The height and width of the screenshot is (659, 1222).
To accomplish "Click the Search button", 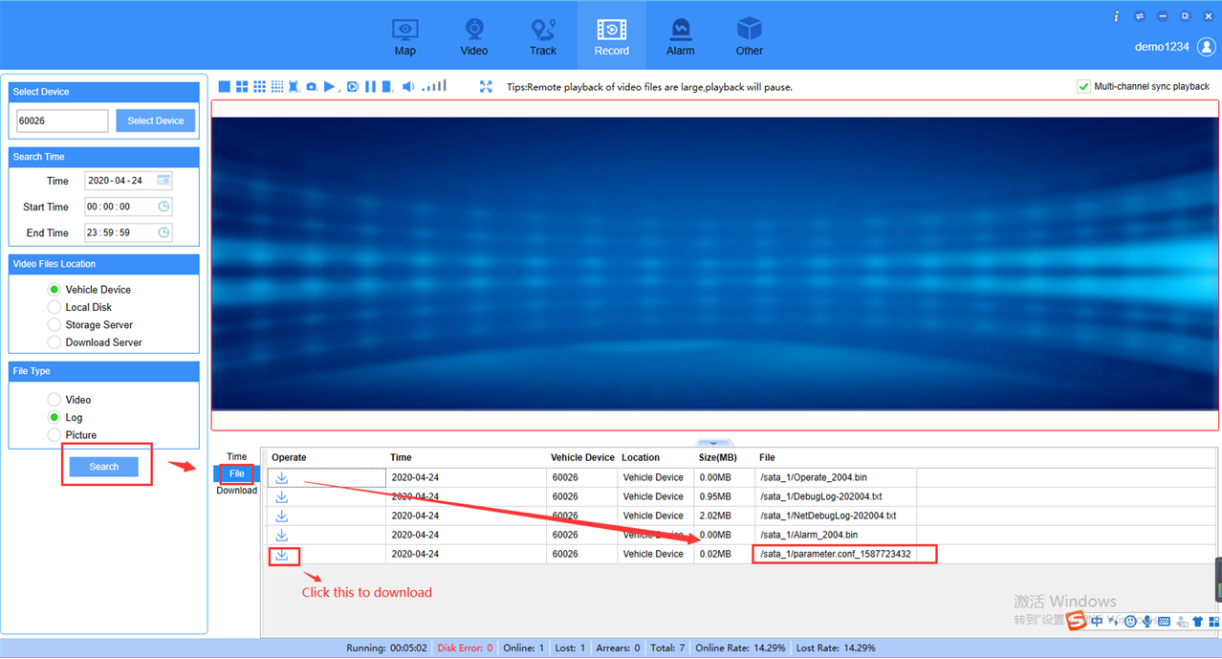I will [x=104, y=467].
